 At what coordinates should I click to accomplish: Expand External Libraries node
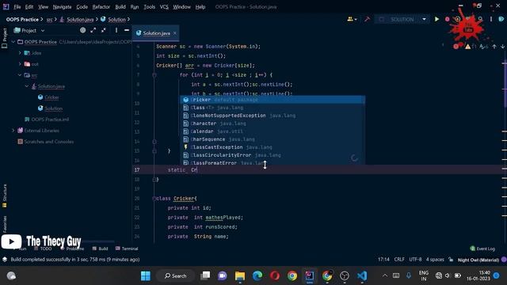13,131
